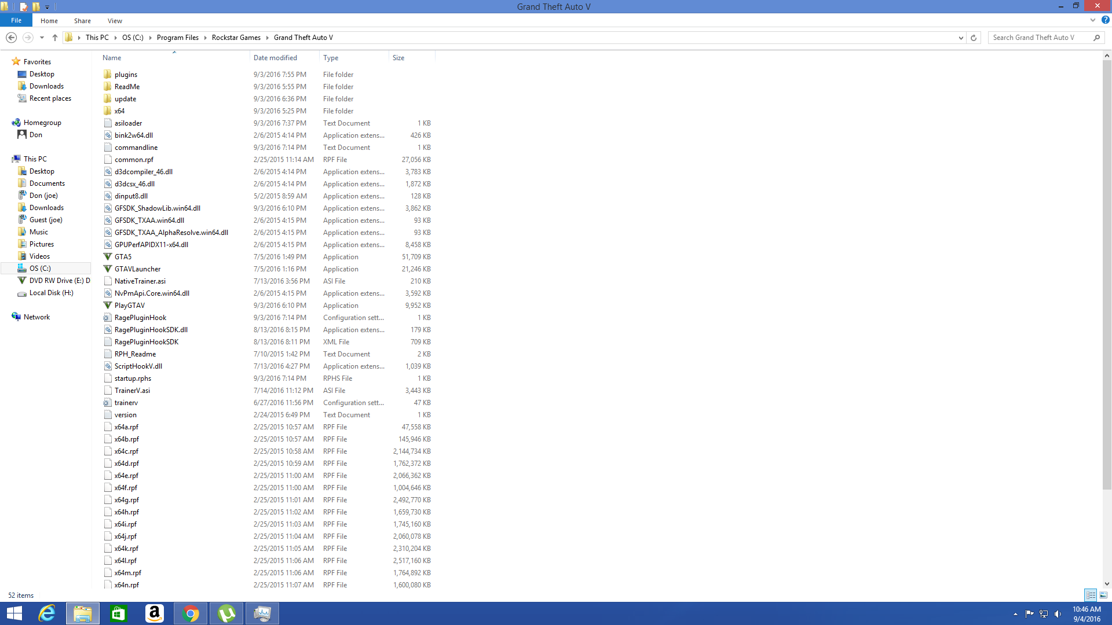Open the View ribbon tab

[x=115, y=21]
